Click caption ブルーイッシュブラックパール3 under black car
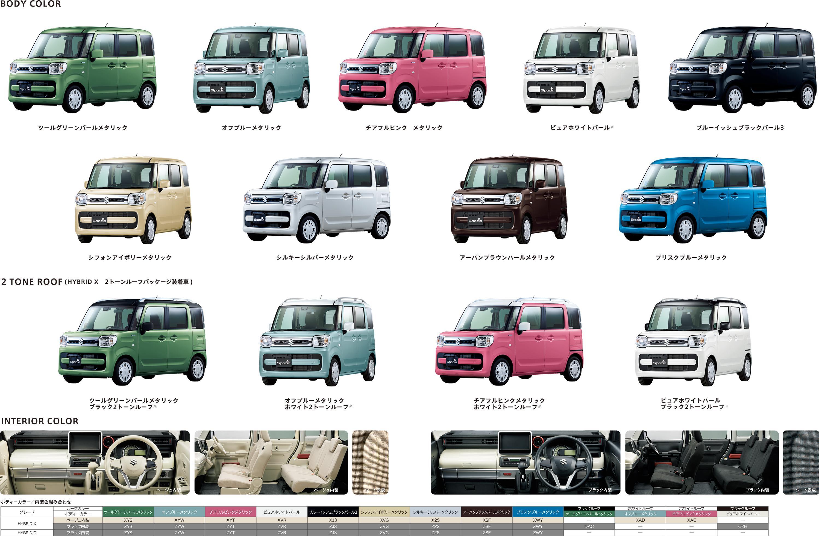This screenshot has width=819, height=536. [740, 128]
